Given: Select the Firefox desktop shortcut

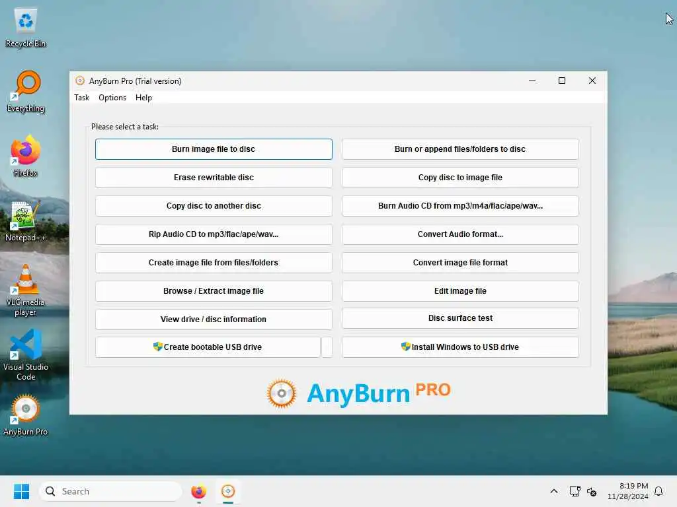Looking at the screenshot, I should pyautogui.click(x=26, y=156).
